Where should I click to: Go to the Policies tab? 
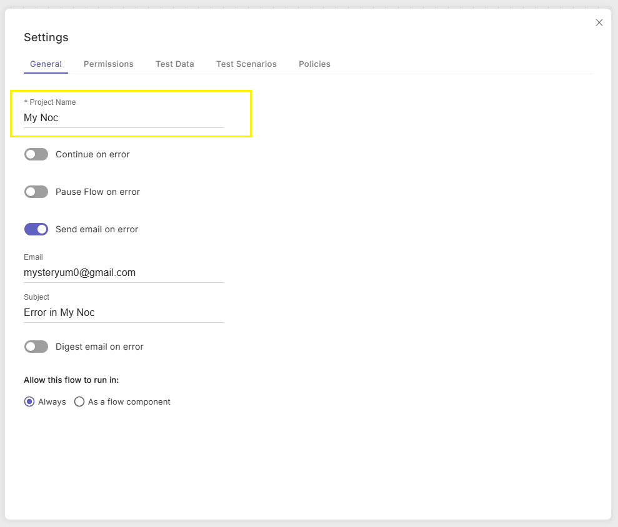(314, 64)
